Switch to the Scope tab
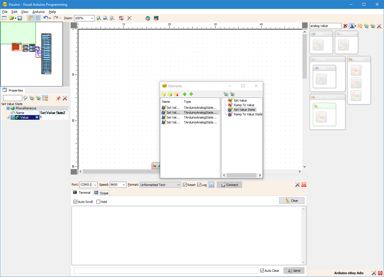 (x=101, y=193)
